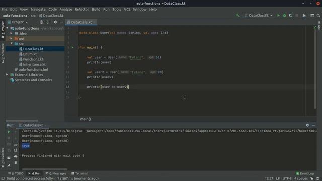
Task: Print the Run console output
Action: tap(16, 156)
